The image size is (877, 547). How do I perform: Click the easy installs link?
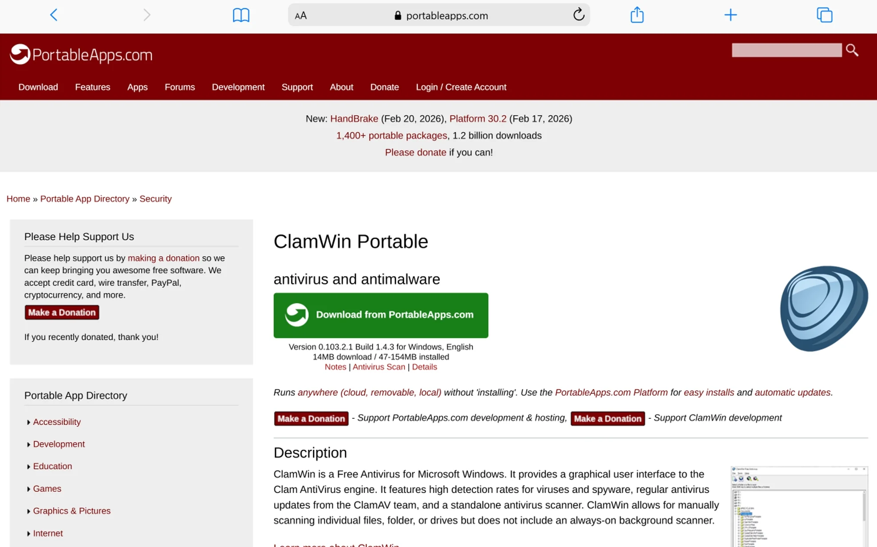709,392
